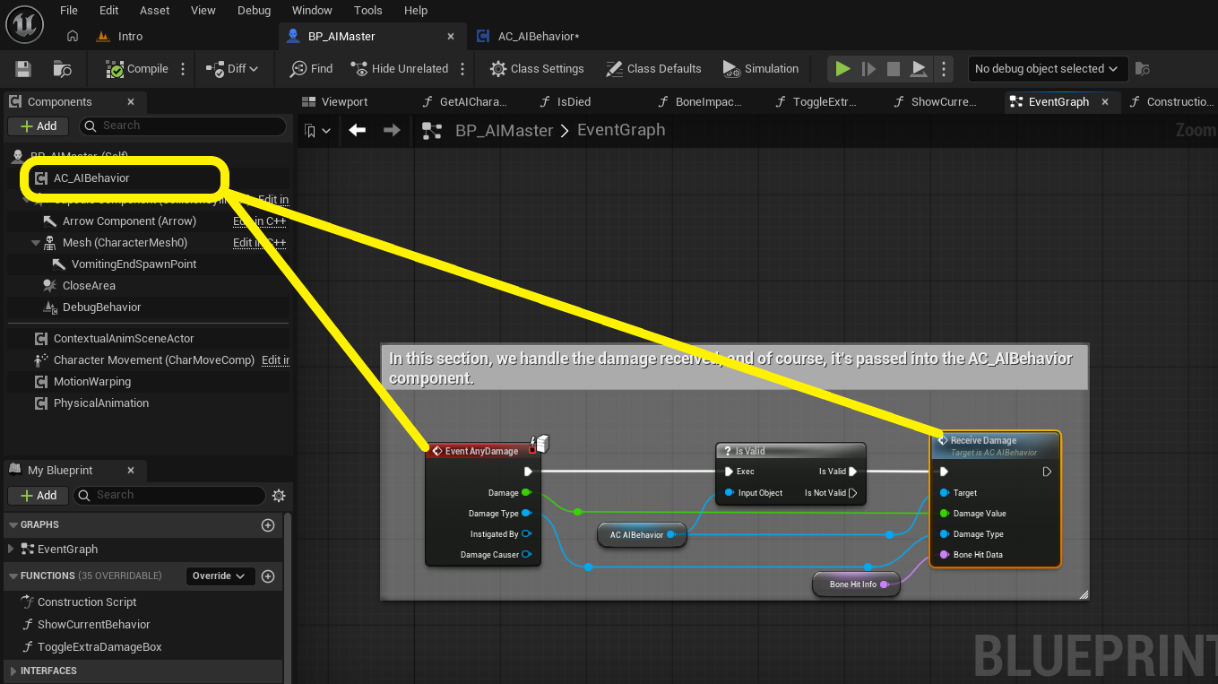Image resolution: width=1218 pixels, height=684 pixels.
Task: Browse to asset in Content Browser
Action: pos(63,69)
